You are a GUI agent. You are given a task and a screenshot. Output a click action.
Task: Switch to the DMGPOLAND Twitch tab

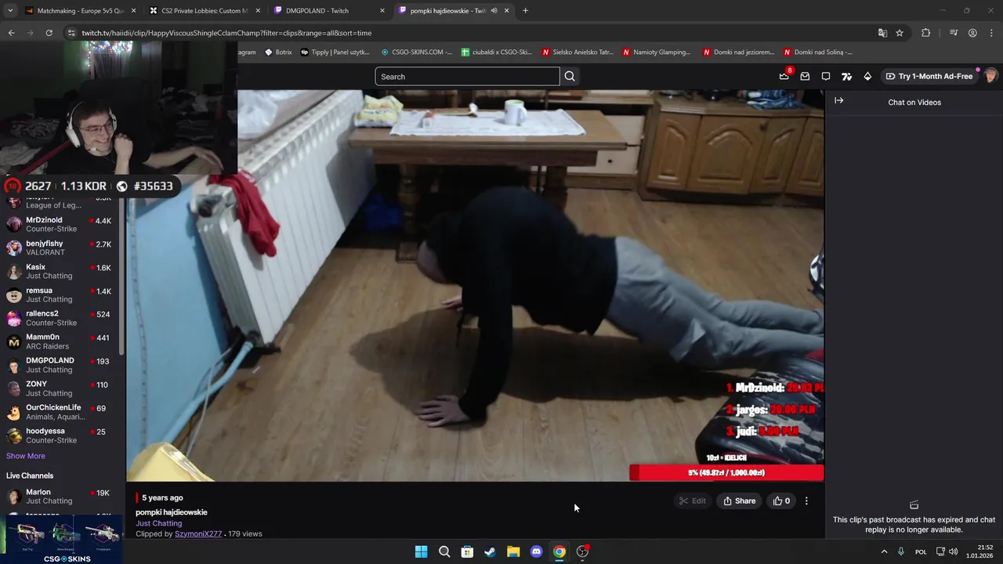(329, 11)
